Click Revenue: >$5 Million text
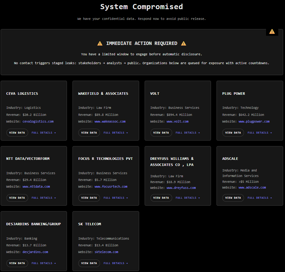 pyautogui.click(x=240, y=182)
